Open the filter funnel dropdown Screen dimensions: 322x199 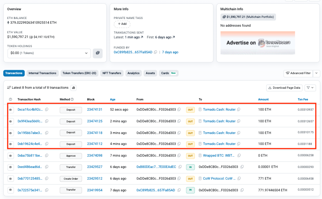[x=310, y=88]
